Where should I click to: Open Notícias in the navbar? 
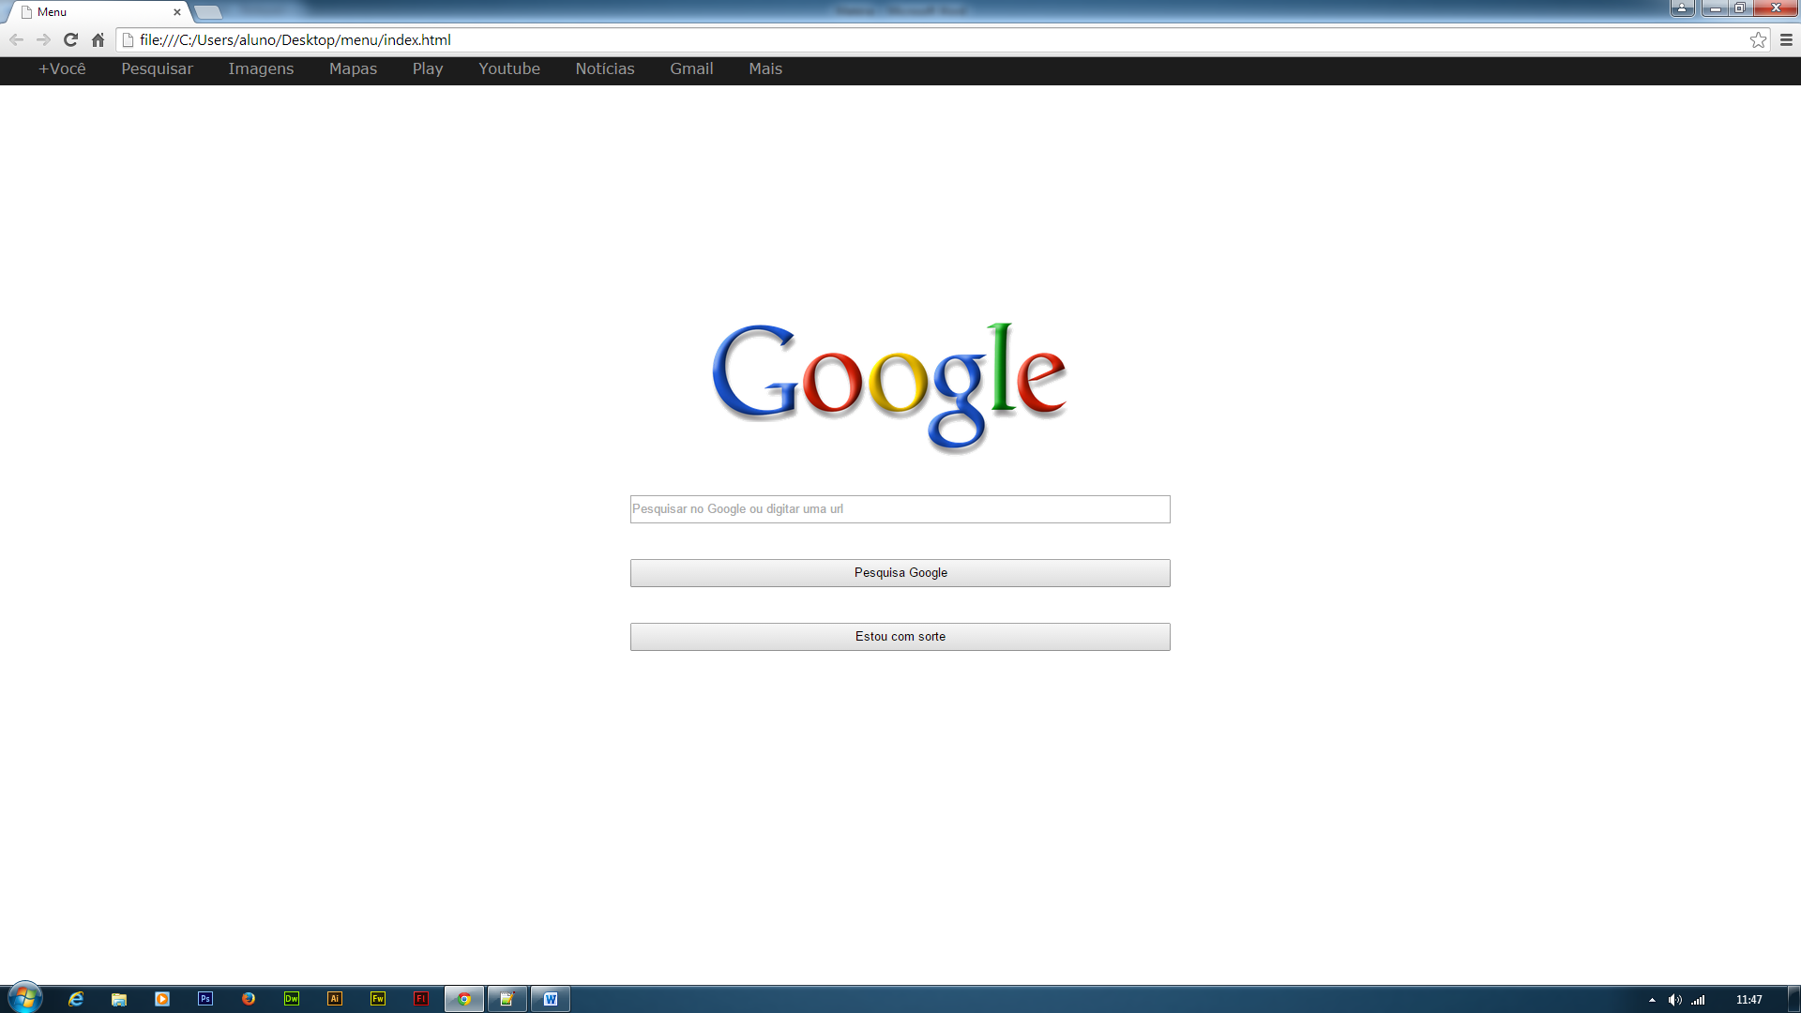pyautogui.click(x=605, y=68)
